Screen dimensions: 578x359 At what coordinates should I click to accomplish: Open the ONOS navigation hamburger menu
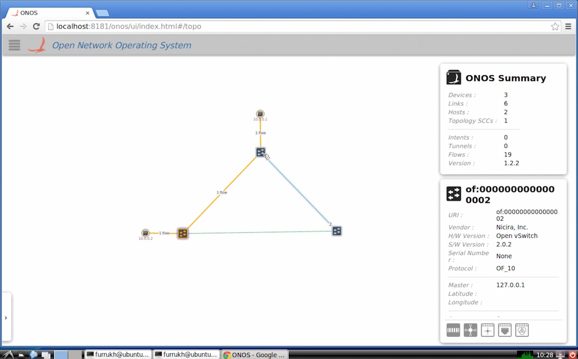point(14,45)
